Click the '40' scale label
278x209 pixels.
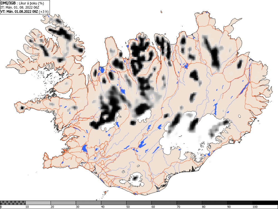click(x=103, y=207)
